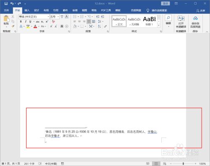Image resolution: width=210 pixels, height=166 pixels.
Task: Open the highlight color dropdown arrow
Action: [31, 26]
